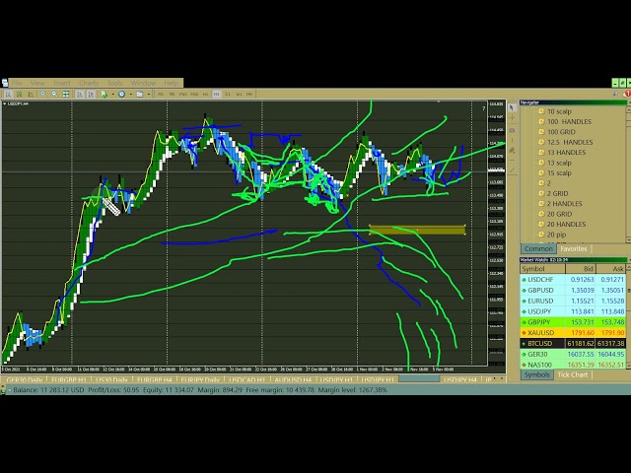Open the 100 GRID item in Navigator
The image size is (631, 473).
click(x=561, y=131)
